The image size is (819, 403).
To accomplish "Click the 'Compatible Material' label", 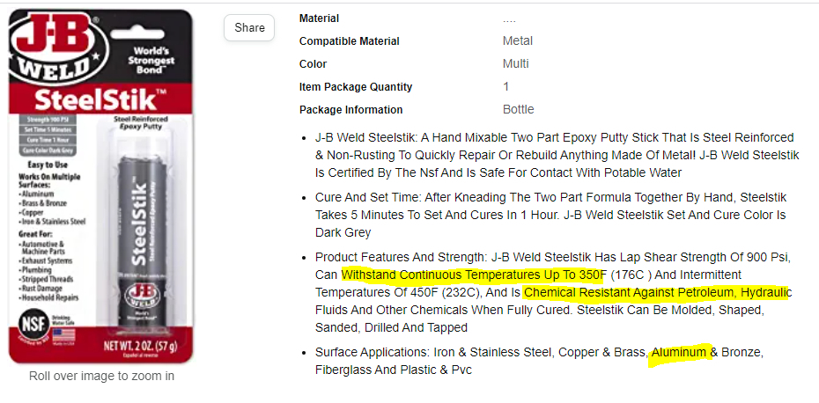I will click(x=349, y=41).
